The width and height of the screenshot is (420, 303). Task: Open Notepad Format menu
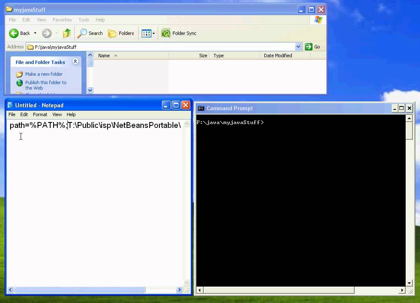click(x=40, y=114)
